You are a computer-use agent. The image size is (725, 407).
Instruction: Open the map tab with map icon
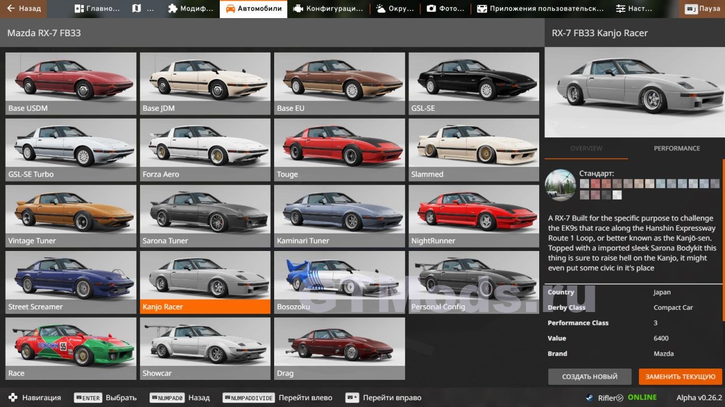pyautogui.click(x=143, y=8)
